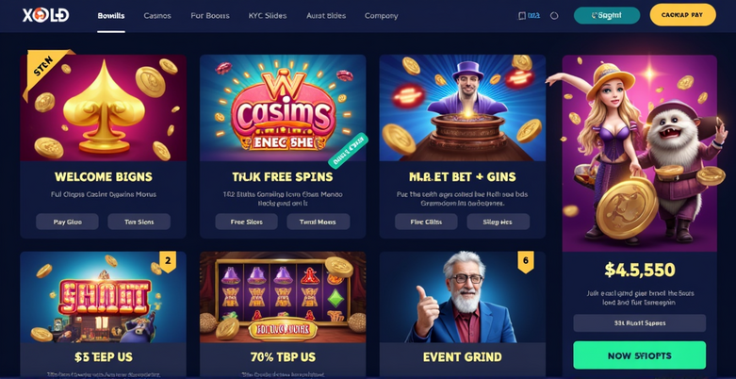The image size is (736, 379).
Task: Click the Free Slots button under free spins
Action: (246, 222)
